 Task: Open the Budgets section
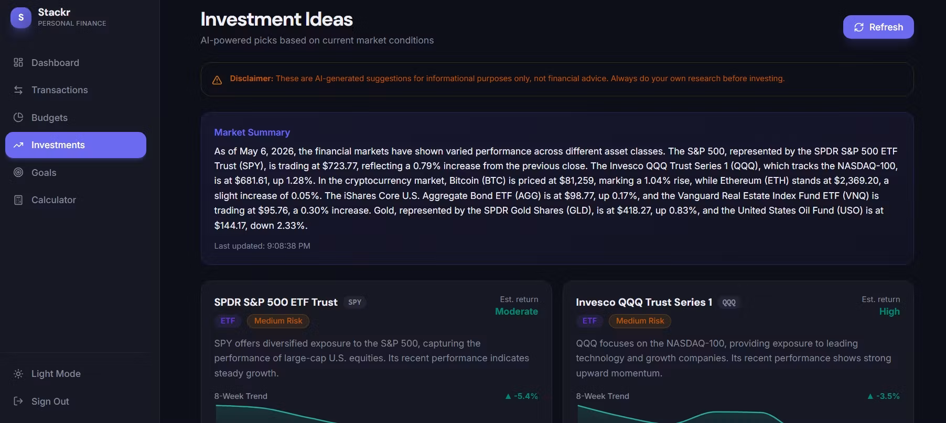coord(76,117)
